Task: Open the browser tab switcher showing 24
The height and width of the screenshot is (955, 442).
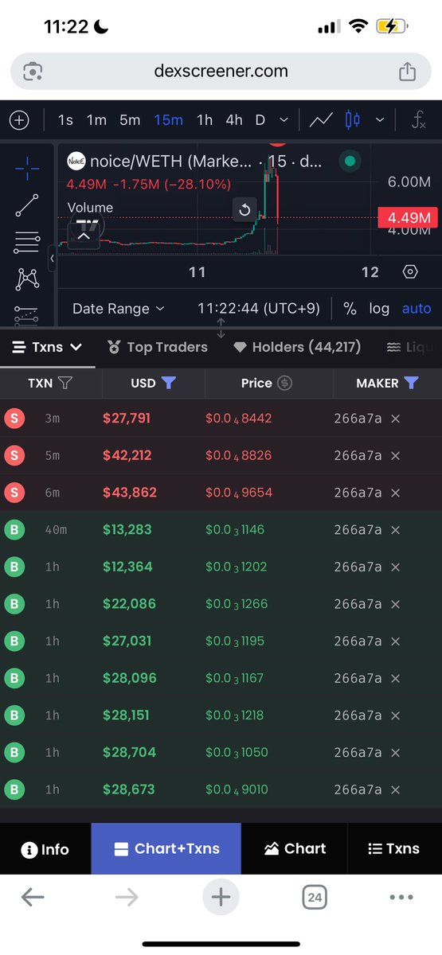Action: [315, 898]
